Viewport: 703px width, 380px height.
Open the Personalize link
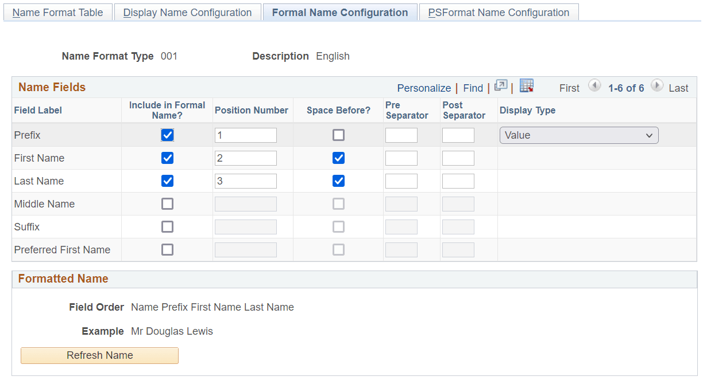(424, 88)
